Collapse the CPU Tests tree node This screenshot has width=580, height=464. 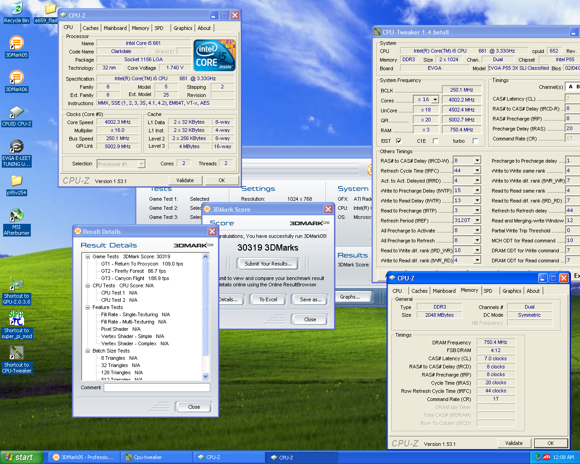(x=87, y=285)
